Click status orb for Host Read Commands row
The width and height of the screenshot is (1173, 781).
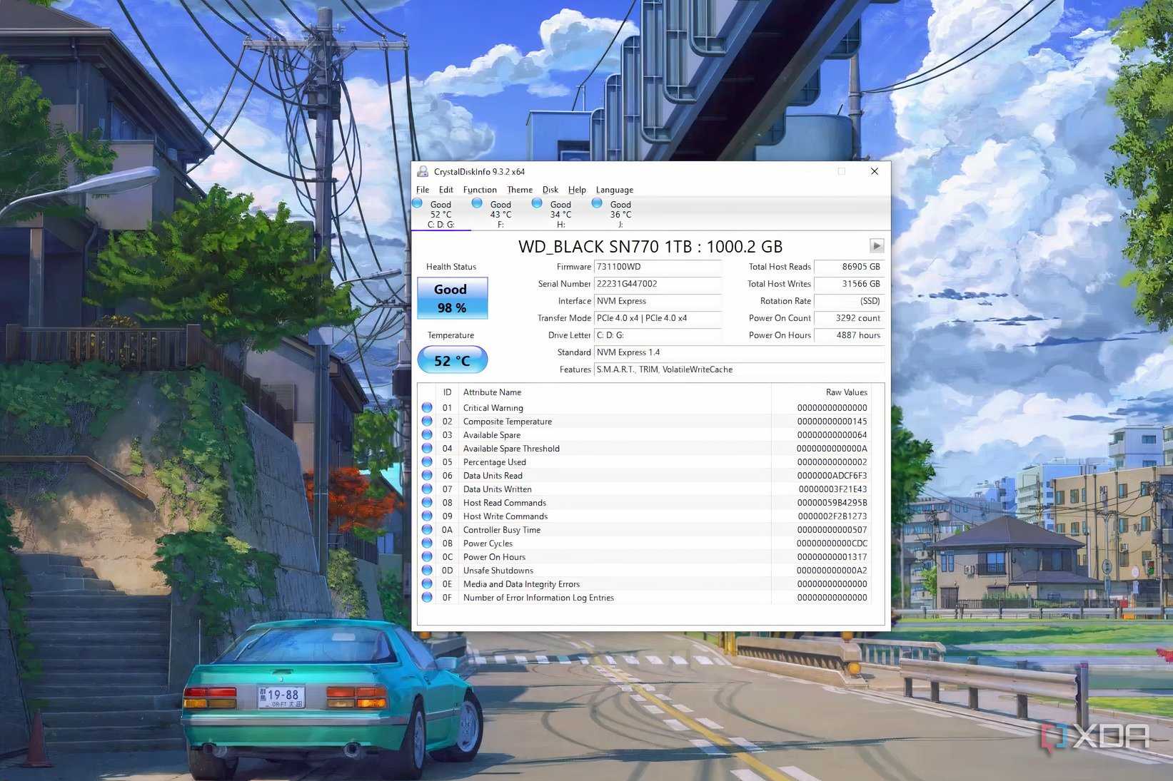click(x=427, y=502)
